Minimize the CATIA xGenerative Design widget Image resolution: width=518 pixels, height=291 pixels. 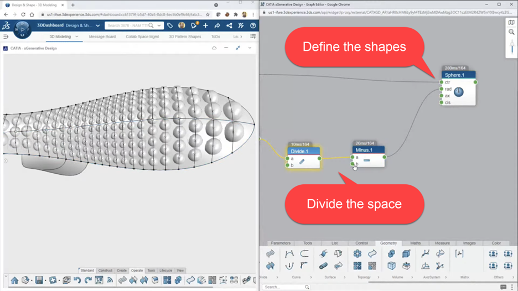pyautogui.click(x=226, y=48)
